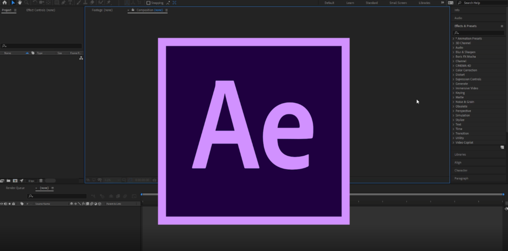Show more workspaces via double chevron
The image size is (508, 251).
click(442, 2)
